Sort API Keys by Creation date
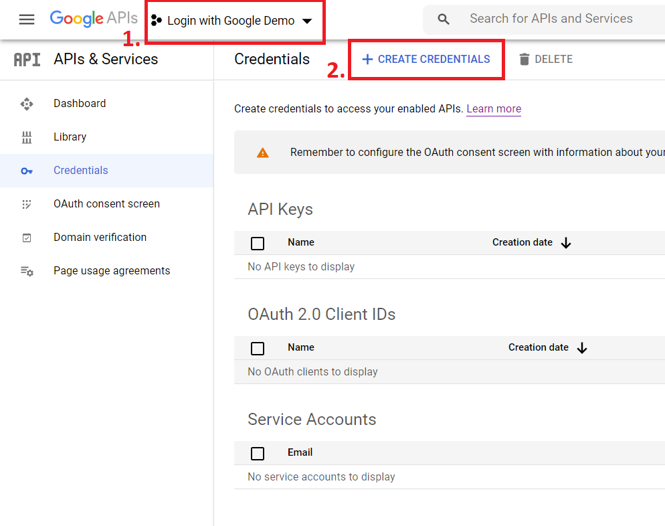This screenshot has width=665, height=526. point(522,243)
